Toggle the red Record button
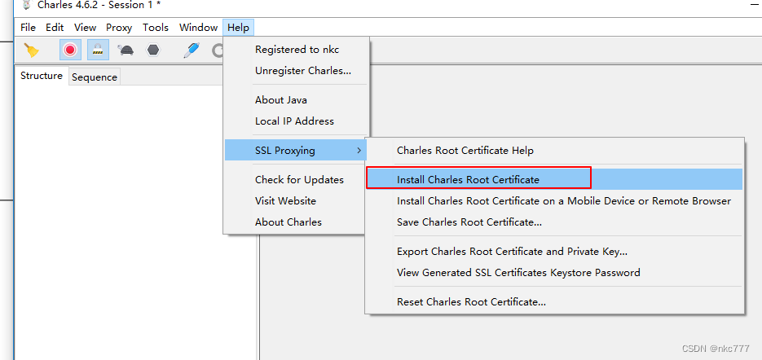762x360 pixels. point(70,50)
